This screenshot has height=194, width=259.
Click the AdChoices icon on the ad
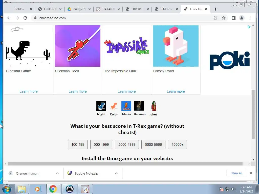[x=249, y=27]
